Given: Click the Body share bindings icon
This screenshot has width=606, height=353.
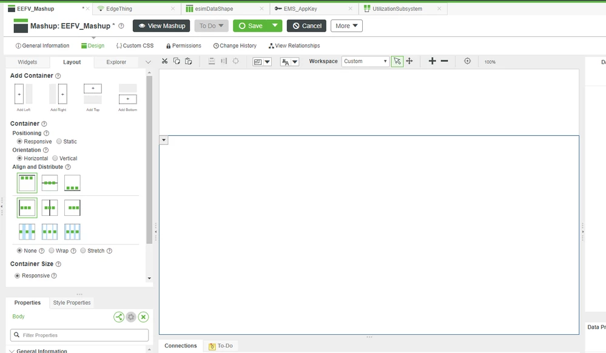Looking at the screenshot, I should tap(119, 317).
